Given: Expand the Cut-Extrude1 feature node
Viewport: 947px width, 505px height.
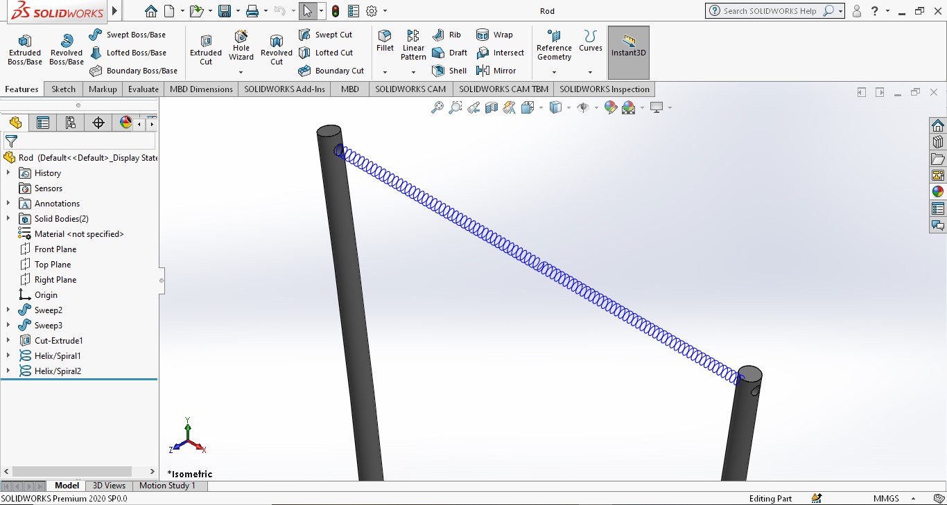Looking at the screenshot, I should (8, 341).
